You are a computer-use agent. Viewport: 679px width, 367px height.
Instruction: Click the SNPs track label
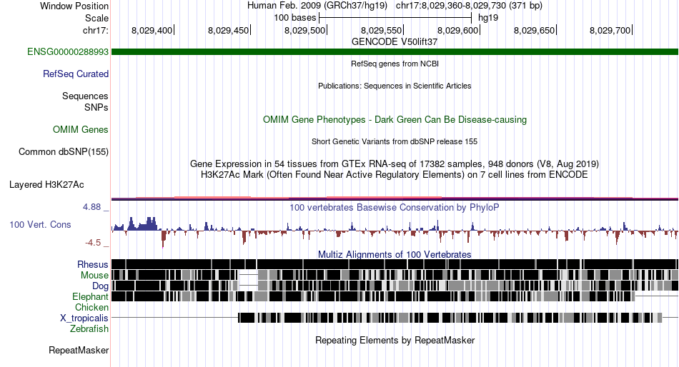pyautogui.click(x=96, y=107)
